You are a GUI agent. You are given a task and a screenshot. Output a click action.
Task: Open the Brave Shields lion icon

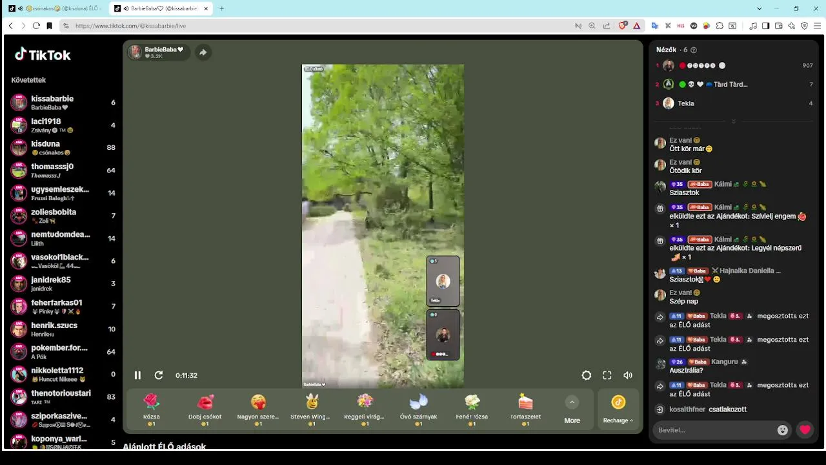click(x=623, y=26)
